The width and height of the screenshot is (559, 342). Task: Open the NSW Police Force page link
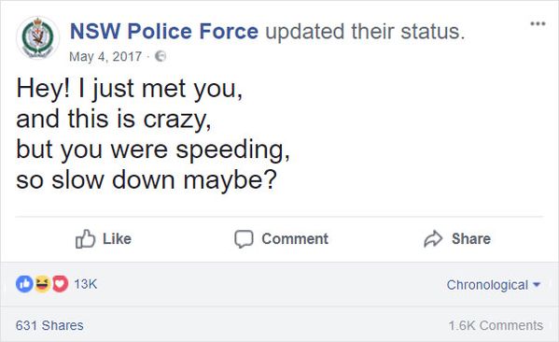[164, 32]
